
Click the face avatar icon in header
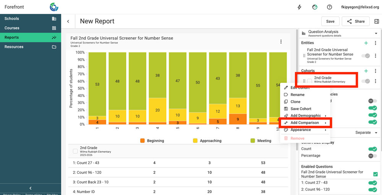[x=315, y=7]
